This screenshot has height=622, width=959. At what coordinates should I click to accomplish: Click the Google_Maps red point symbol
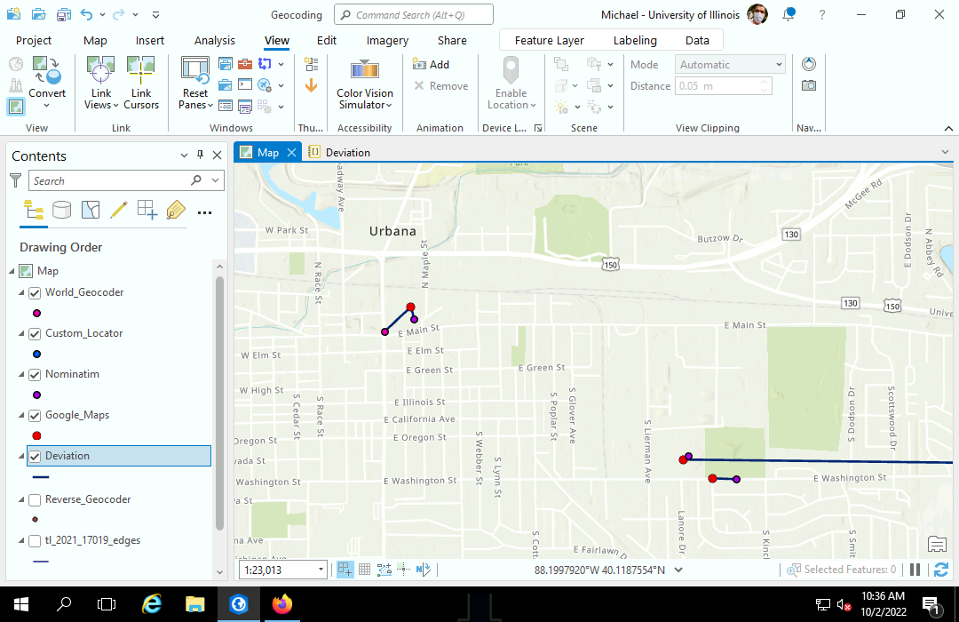pos(36,435)
